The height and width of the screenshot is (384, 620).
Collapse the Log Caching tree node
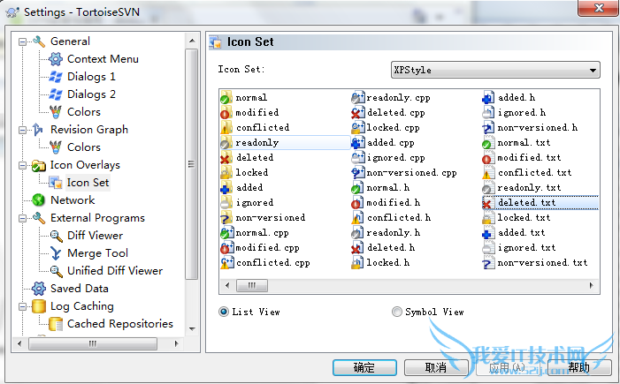(x=23, y=306)
